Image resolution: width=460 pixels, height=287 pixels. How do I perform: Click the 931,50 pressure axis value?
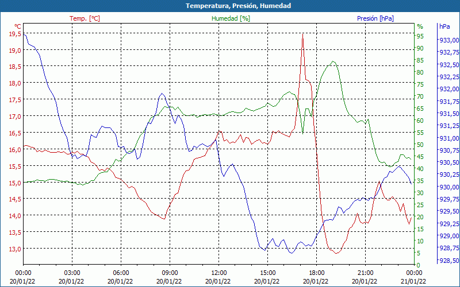(x=449, y=114)
